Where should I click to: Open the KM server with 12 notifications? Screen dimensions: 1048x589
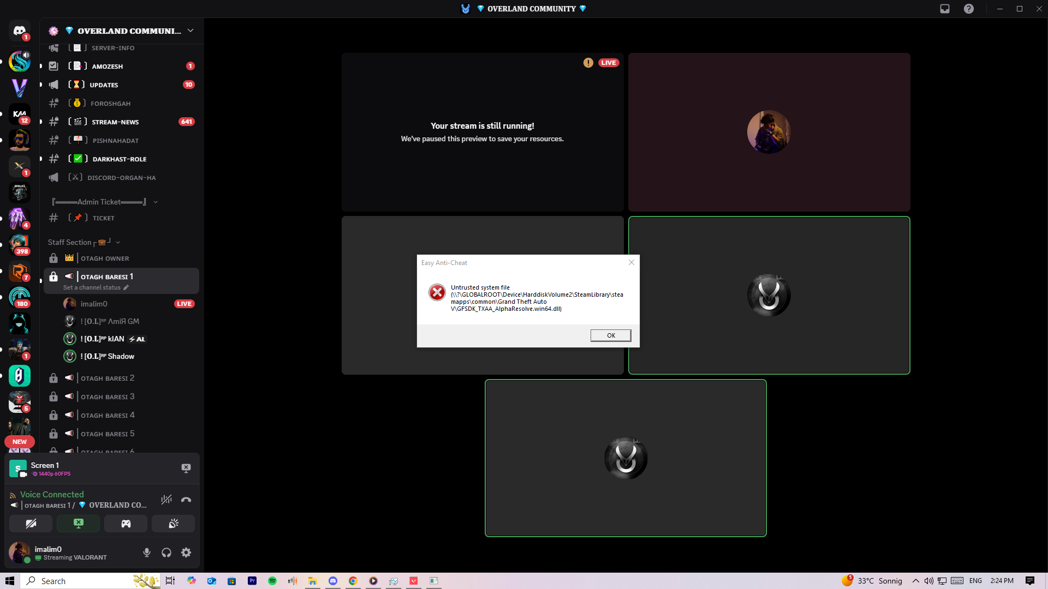pos(20,114)
